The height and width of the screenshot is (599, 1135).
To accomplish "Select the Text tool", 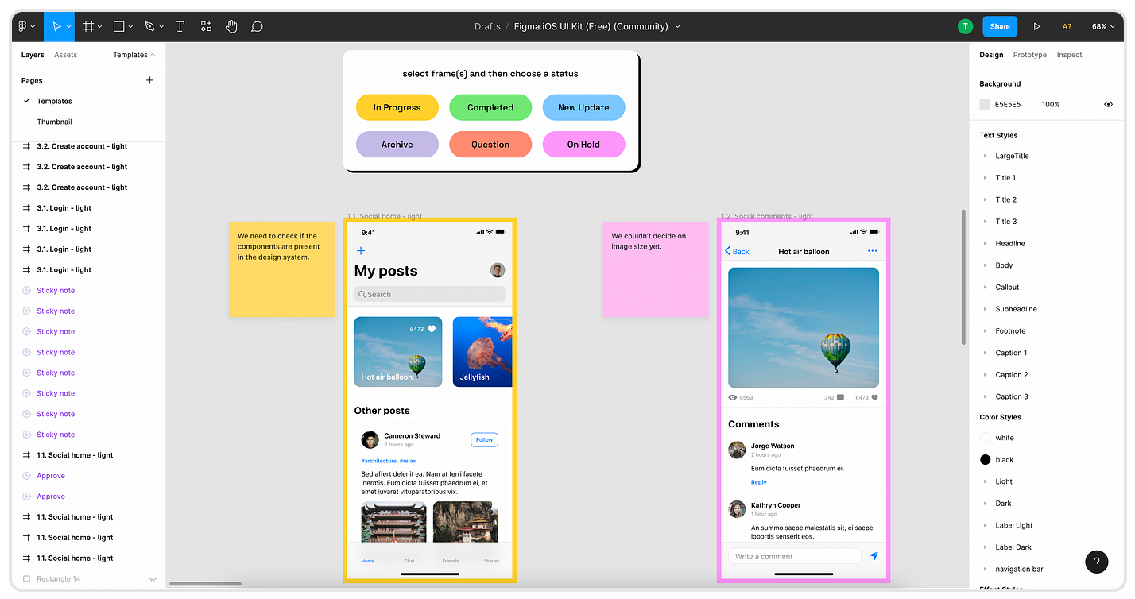I will pyautogui.click(x=180, y=26).
